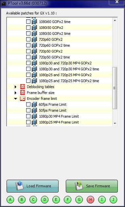Click the patch list scrollbar thumb
The image size is (125, 207).
[x=115, y=88]
